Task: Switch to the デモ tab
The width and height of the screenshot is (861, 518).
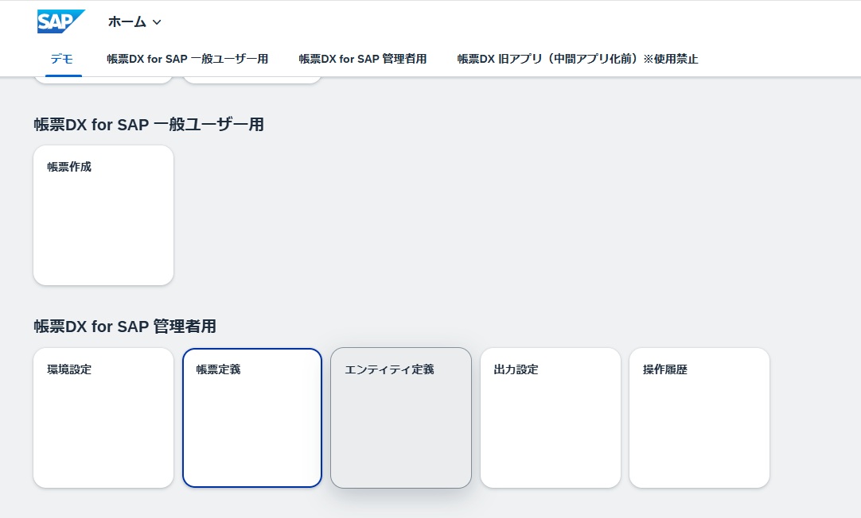Action: point(62,59)
